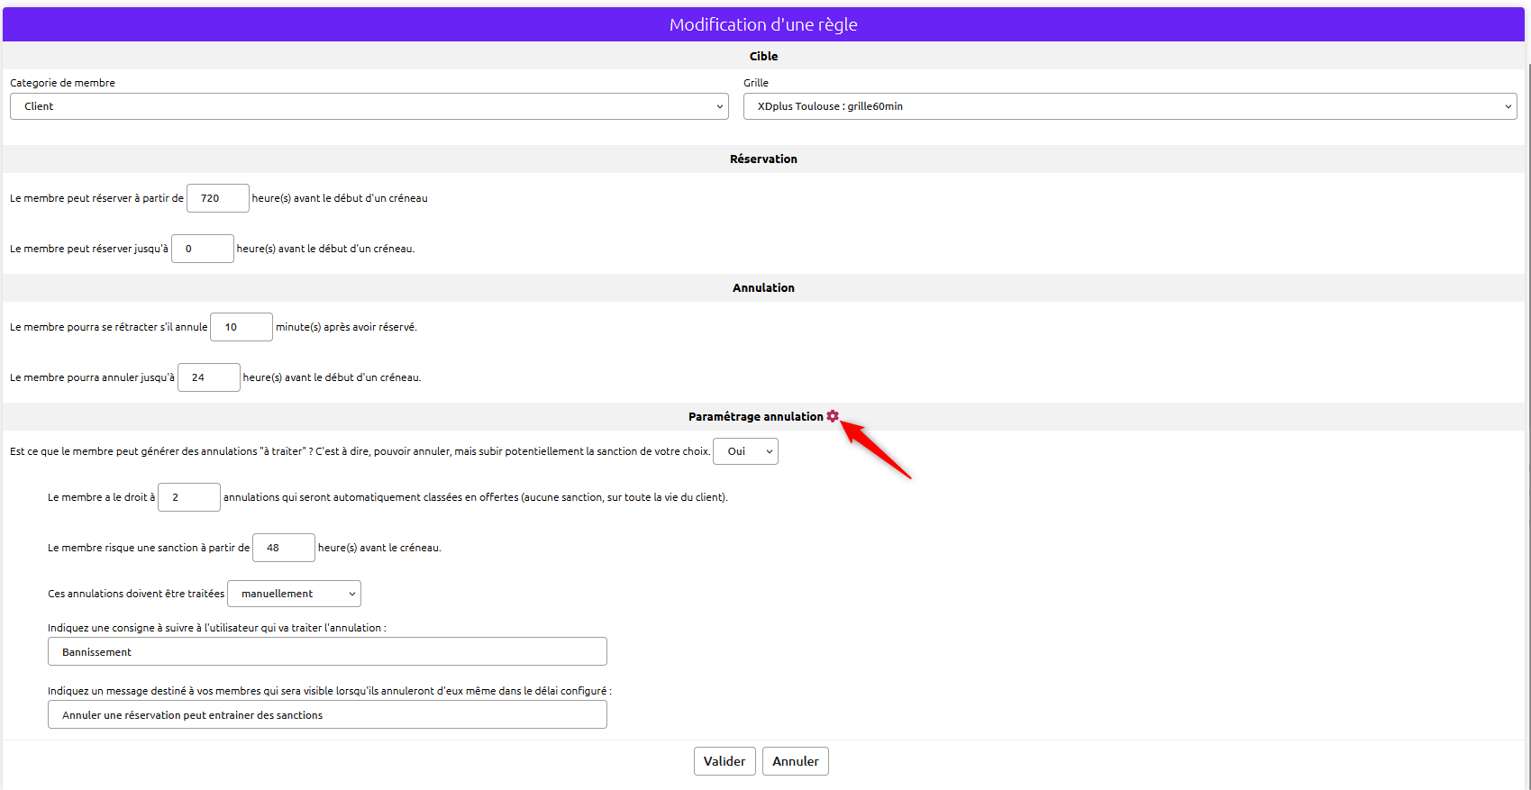1531x790 pixels.
Task: Click the 48 hours sanction field
Action: [x=283, y=548]
